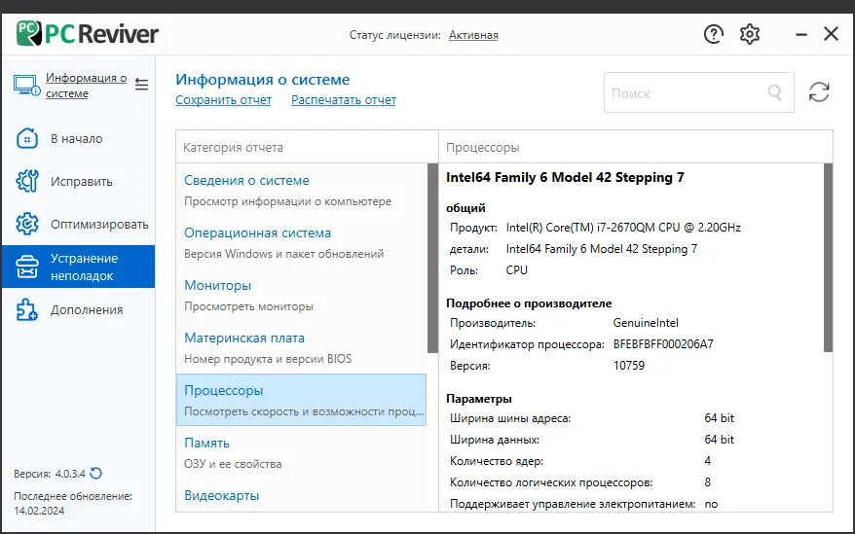The height and width of the screenshot is (534, 855).
Task: Toggle the sidebar collapse hamburger icon
Action: 142,85
